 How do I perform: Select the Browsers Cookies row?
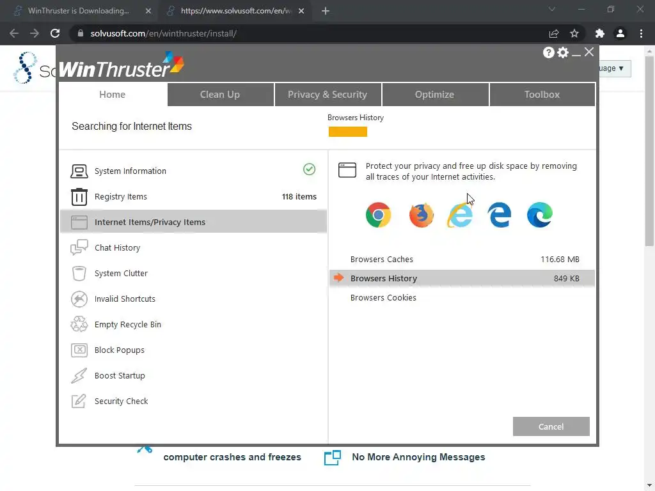(x=462, y=298)
